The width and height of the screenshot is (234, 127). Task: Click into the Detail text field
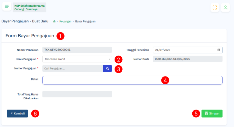coord(132,80)
